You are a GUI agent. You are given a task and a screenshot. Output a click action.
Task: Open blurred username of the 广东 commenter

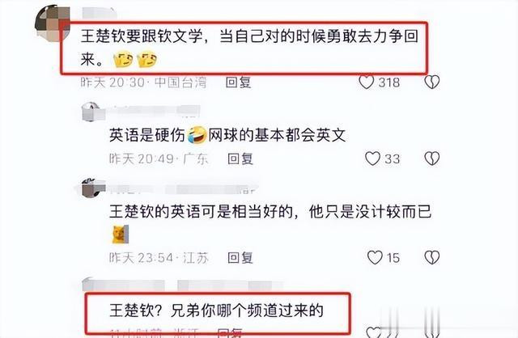155,111
